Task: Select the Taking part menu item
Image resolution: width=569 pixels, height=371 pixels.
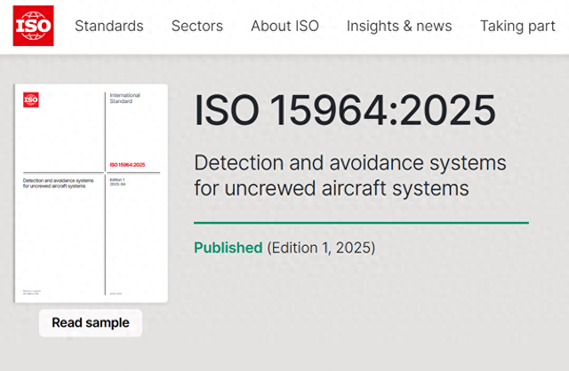Action: 517,26
